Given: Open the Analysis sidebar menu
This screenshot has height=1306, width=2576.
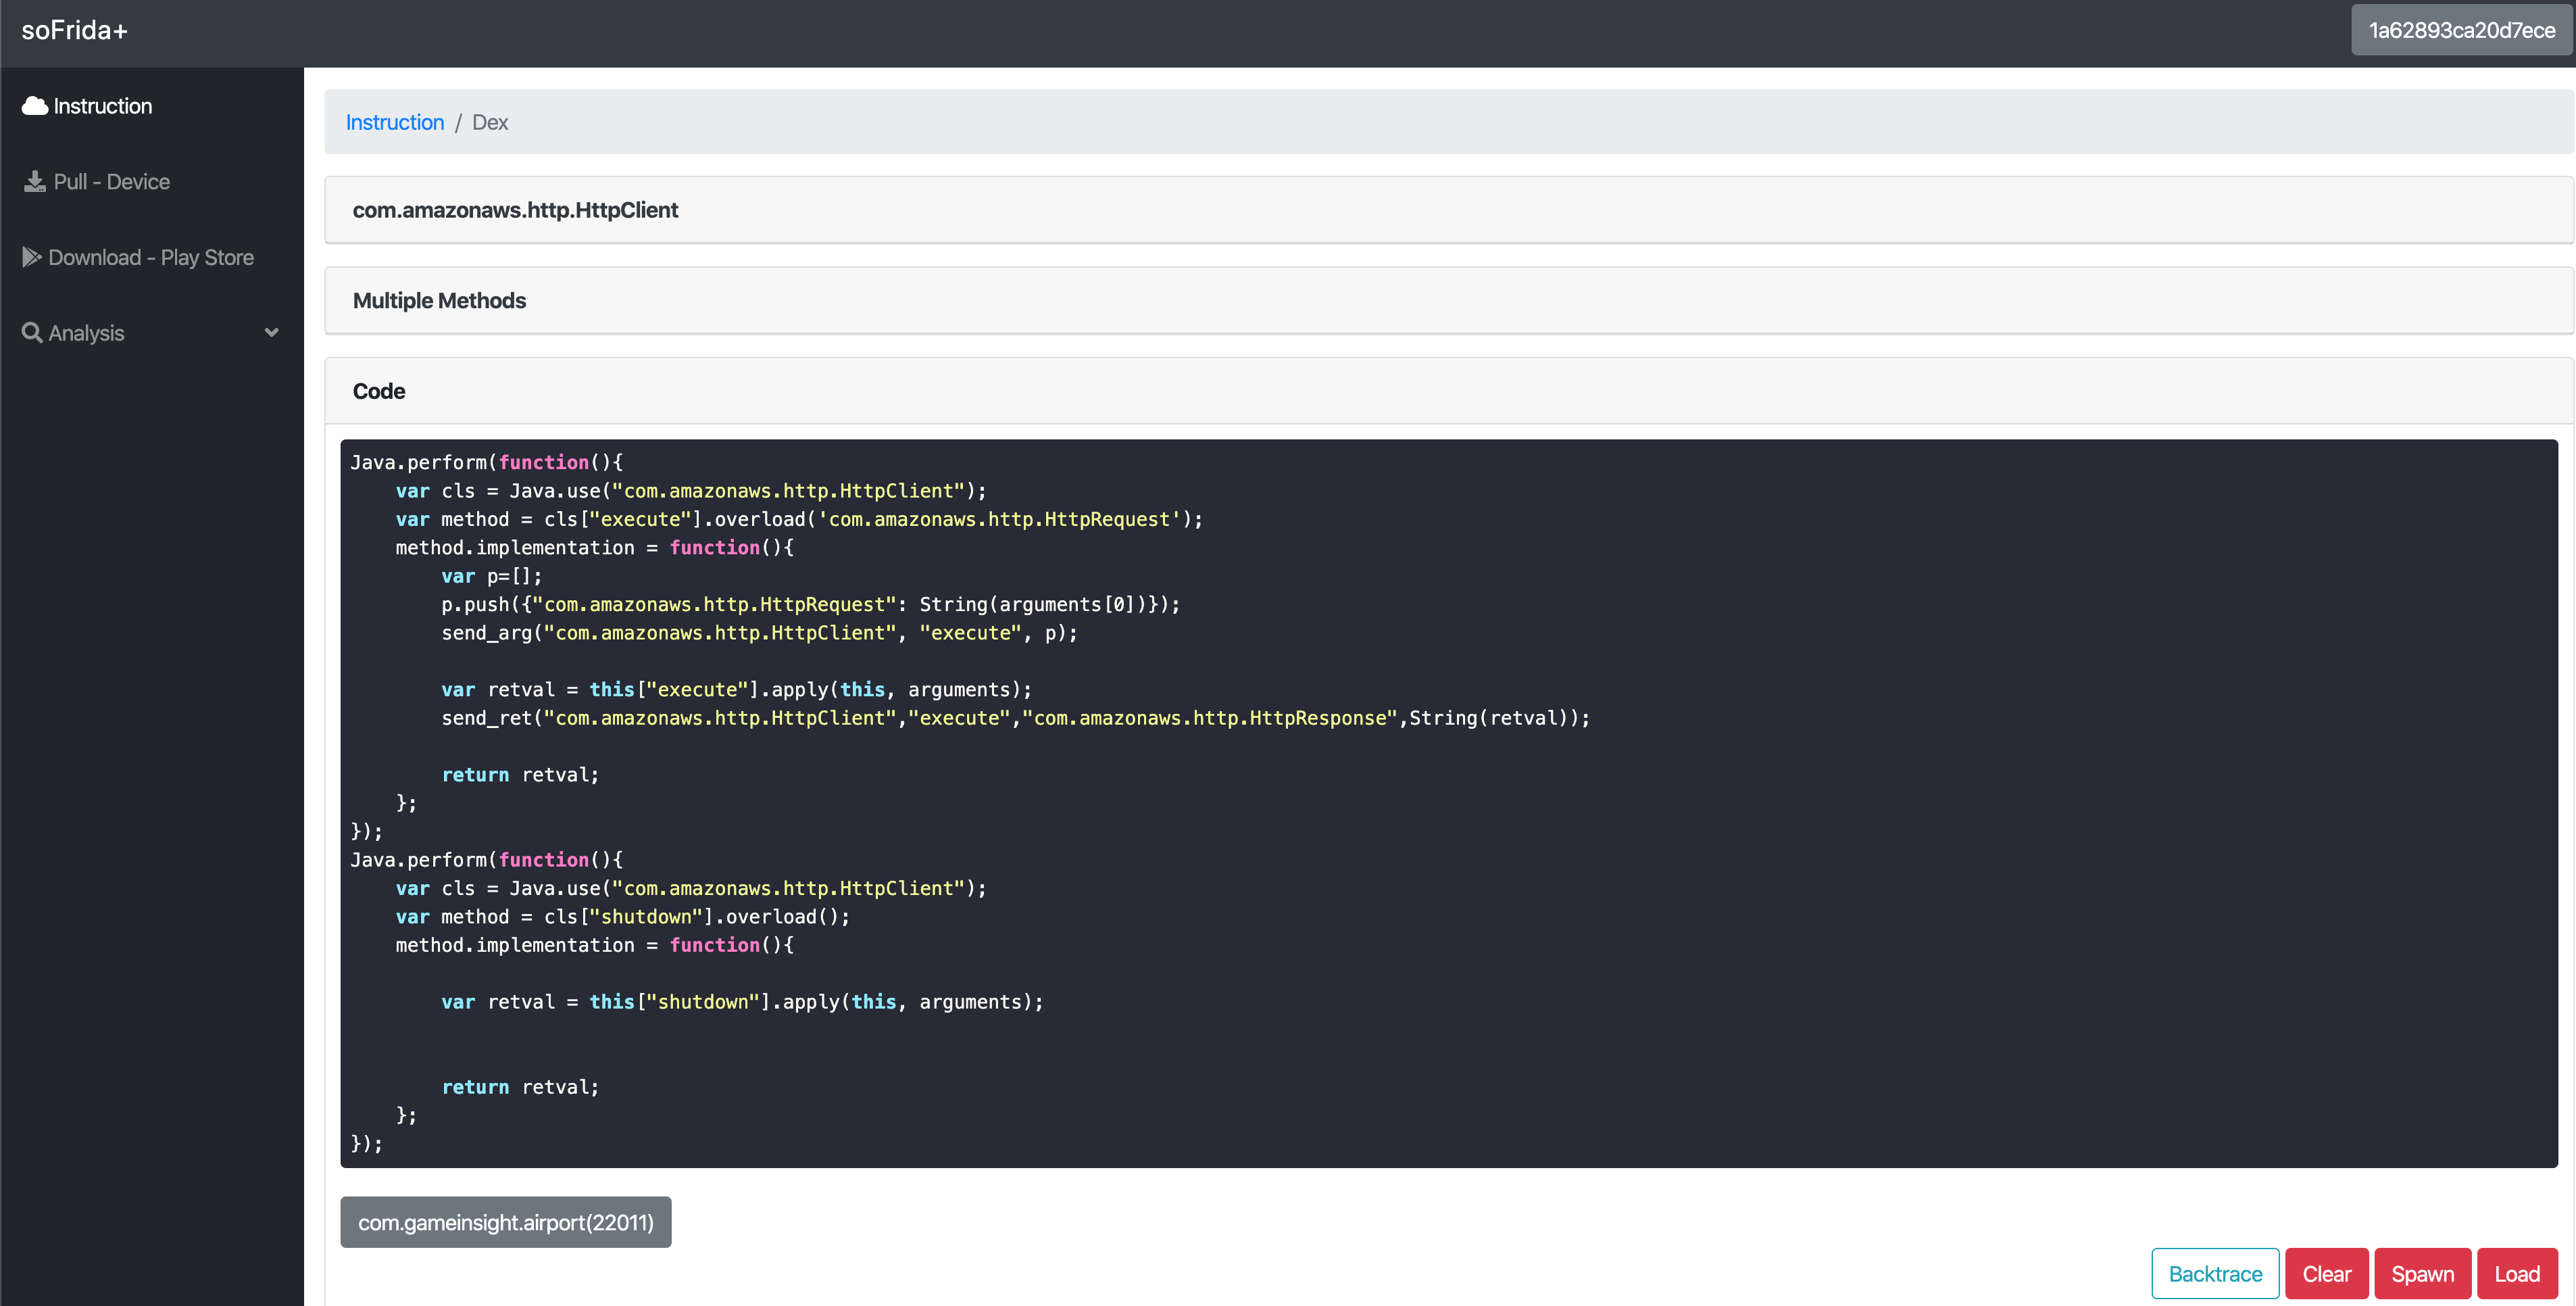Looking at the screenshot, I should click(x=87, y=333).
